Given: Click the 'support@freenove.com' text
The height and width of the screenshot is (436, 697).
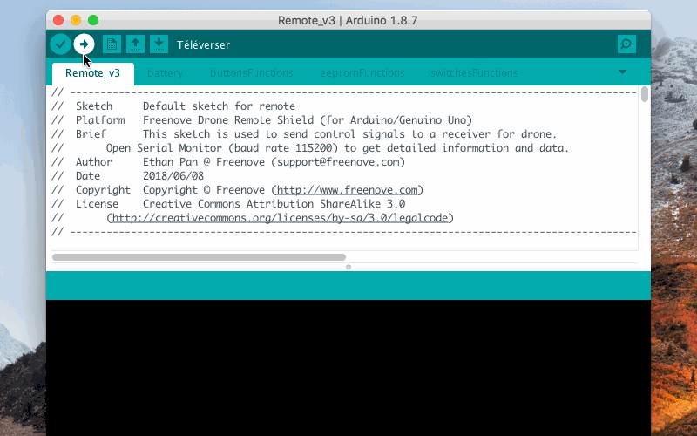Looking at the screenshot, I should click(x=338, y=162).
